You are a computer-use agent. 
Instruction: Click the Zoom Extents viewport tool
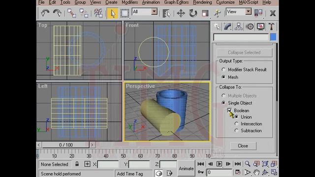[x=265, y=164]
